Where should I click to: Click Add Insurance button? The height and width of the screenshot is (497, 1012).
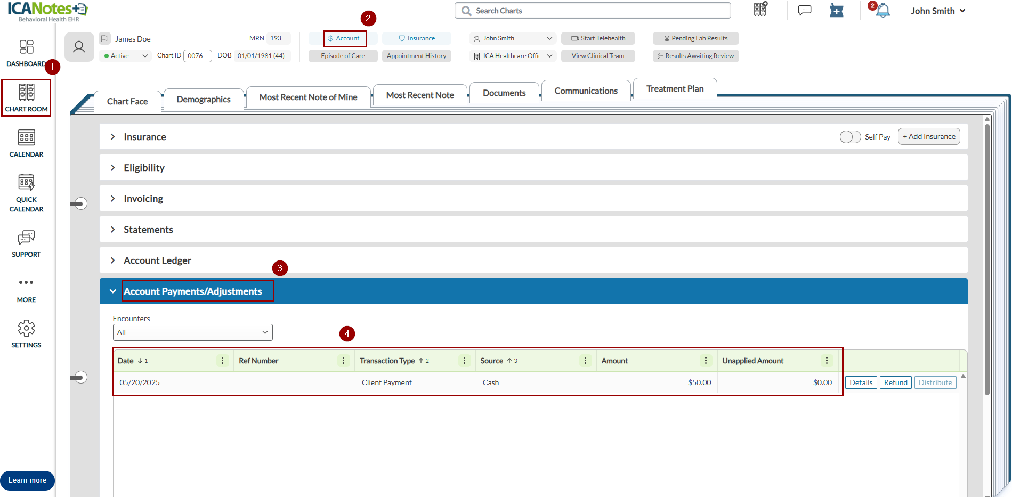click(x=929, y=136)
